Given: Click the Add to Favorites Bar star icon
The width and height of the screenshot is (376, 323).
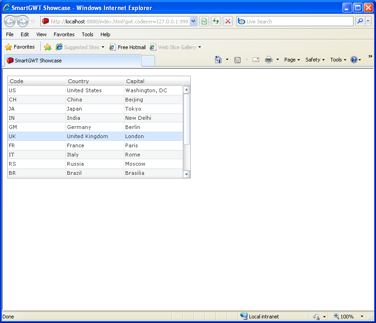Looking at the screenshot, I should (48, 47).
